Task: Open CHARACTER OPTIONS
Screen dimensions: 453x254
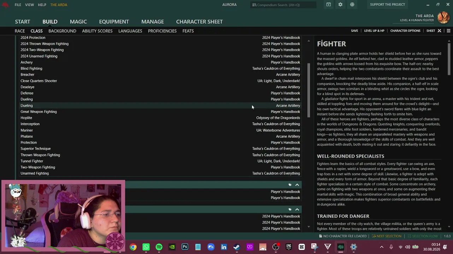Action: click(x=405, y=31)
